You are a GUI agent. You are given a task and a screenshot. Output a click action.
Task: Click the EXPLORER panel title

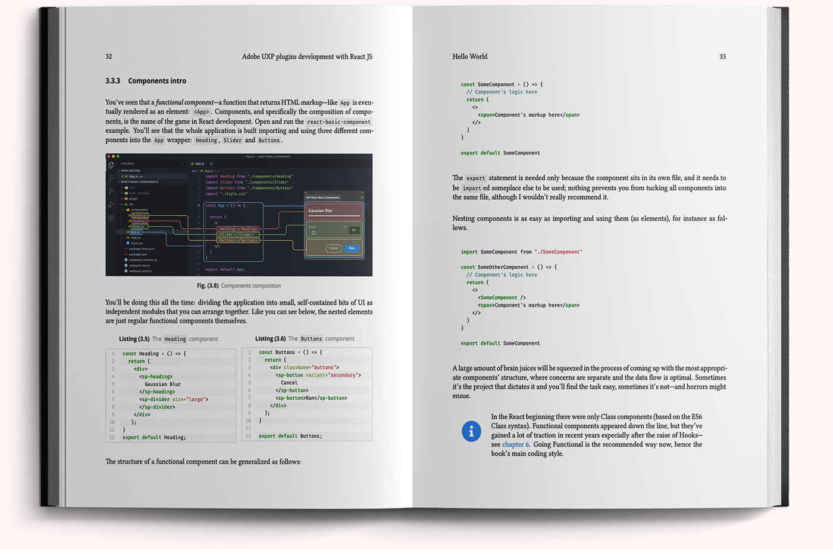(x=127, y=164)
